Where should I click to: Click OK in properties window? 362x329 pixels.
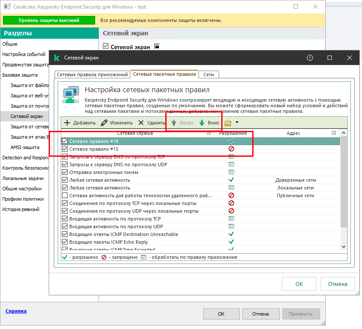coord(221,314)
